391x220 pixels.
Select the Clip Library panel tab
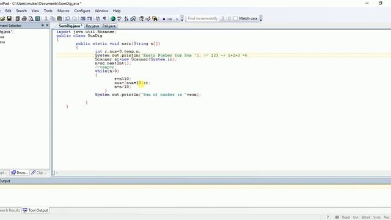tap(38, 172)
